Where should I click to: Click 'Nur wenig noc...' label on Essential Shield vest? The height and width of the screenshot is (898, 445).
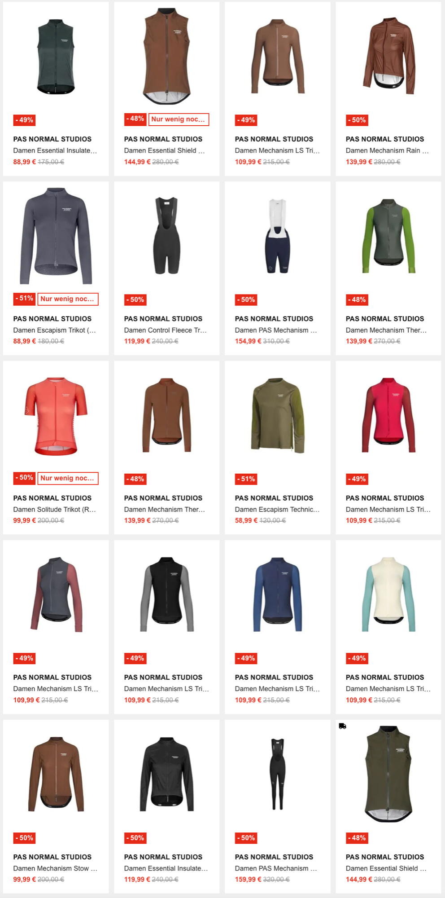(179, 119)
